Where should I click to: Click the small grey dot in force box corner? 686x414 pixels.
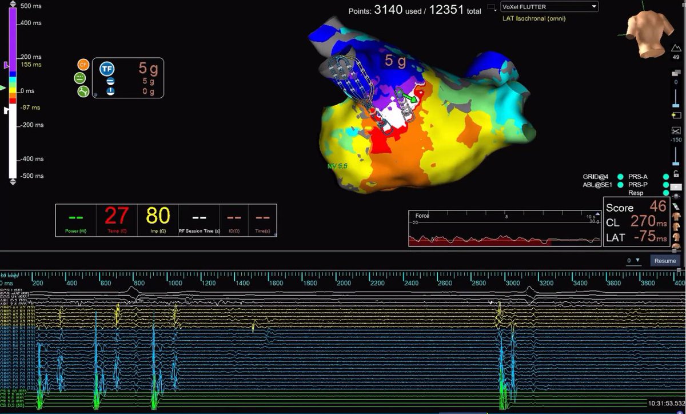coord(95,95)
